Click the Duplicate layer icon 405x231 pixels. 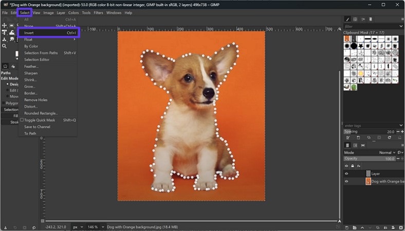pos(378,227)
